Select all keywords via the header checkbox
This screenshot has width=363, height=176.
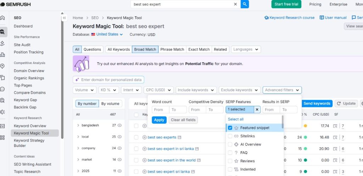(136, 115)
